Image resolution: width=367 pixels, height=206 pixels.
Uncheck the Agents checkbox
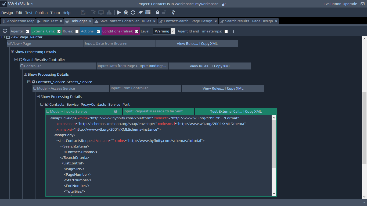27,31
